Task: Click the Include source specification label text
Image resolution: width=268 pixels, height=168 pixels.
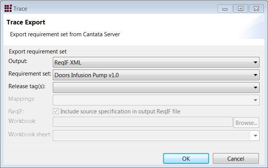Action: point(120,111)
